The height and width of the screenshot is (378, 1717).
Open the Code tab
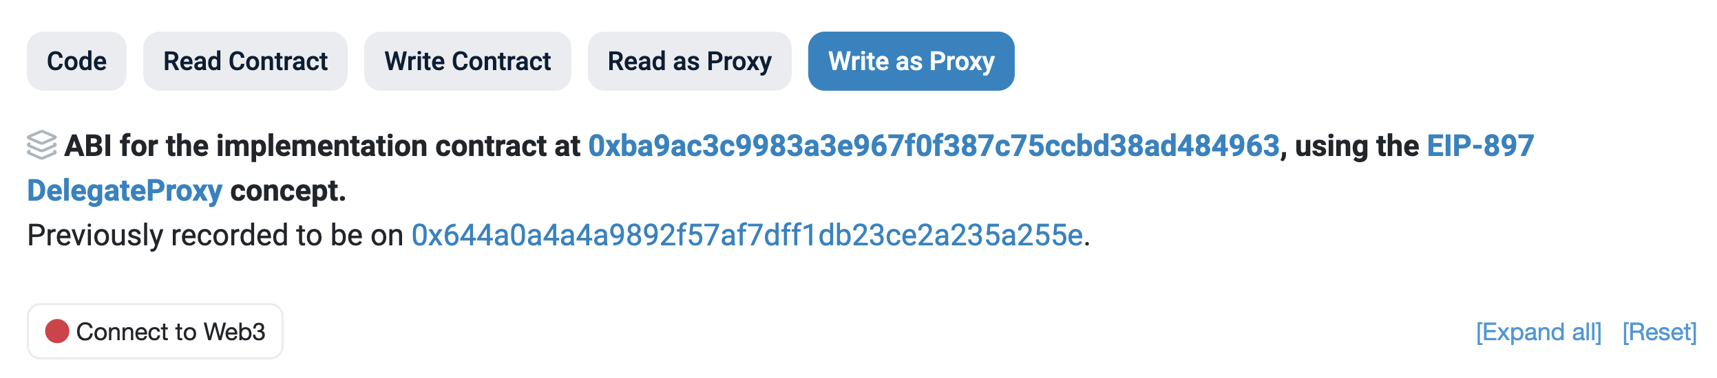coord(76,61)
